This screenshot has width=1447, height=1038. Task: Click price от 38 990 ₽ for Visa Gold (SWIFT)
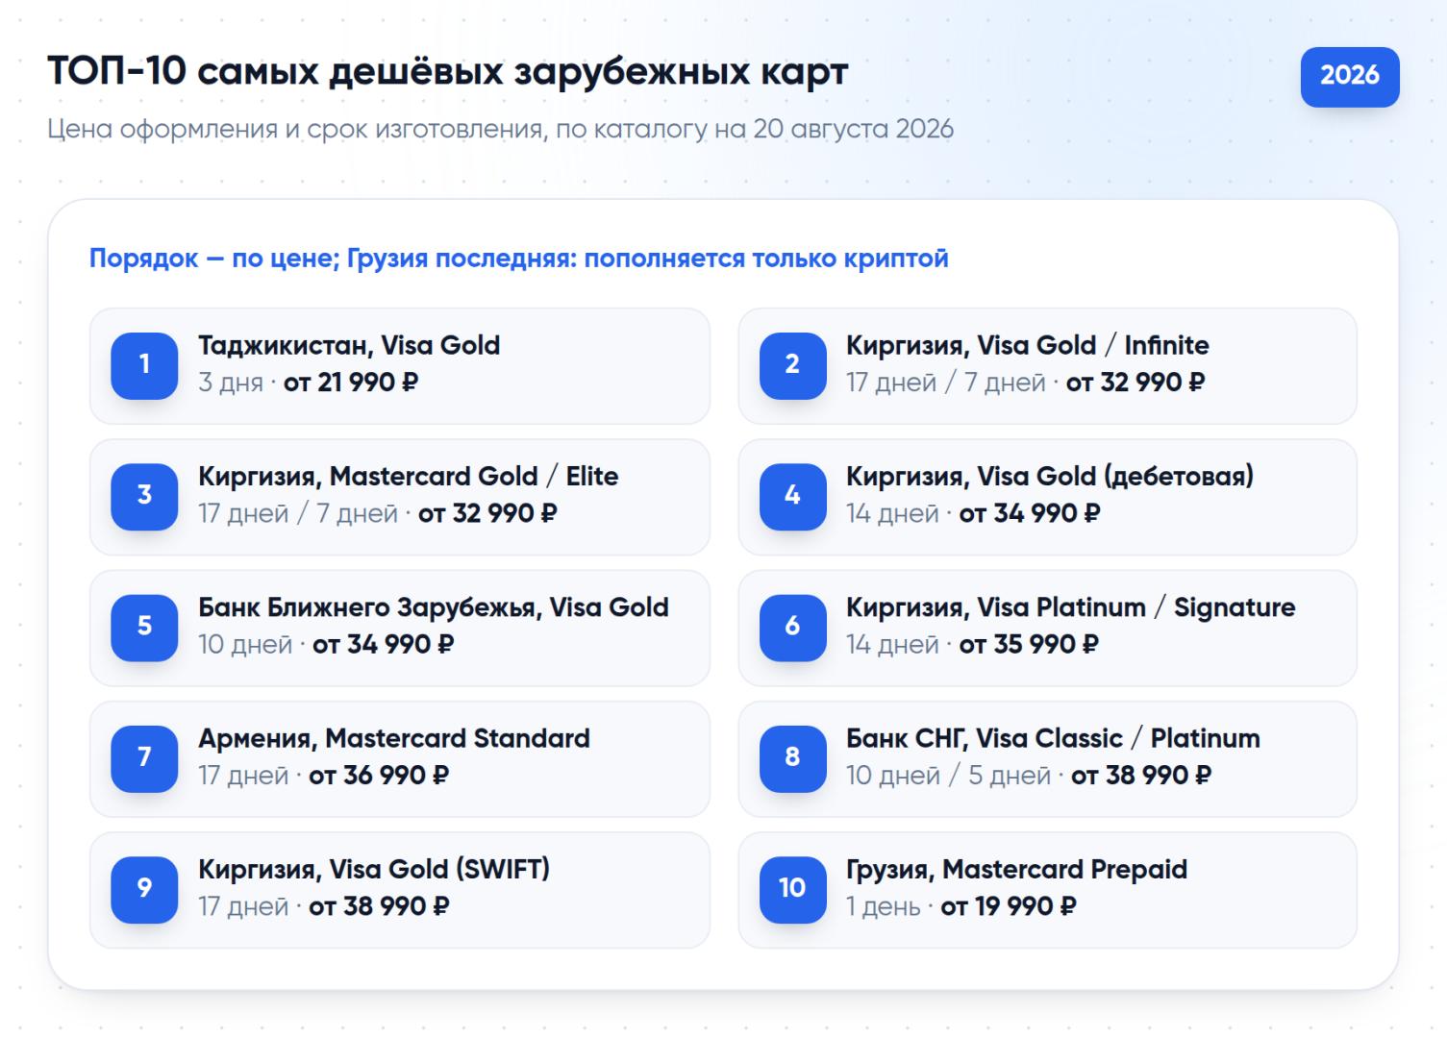click(x=379, y=906)
